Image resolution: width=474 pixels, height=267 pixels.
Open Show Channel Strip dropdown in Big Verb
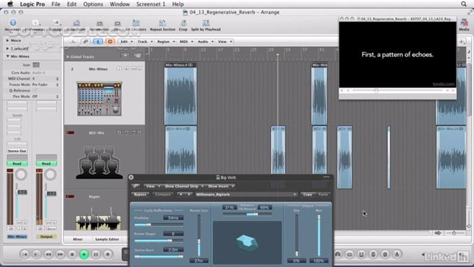[184, 186]
